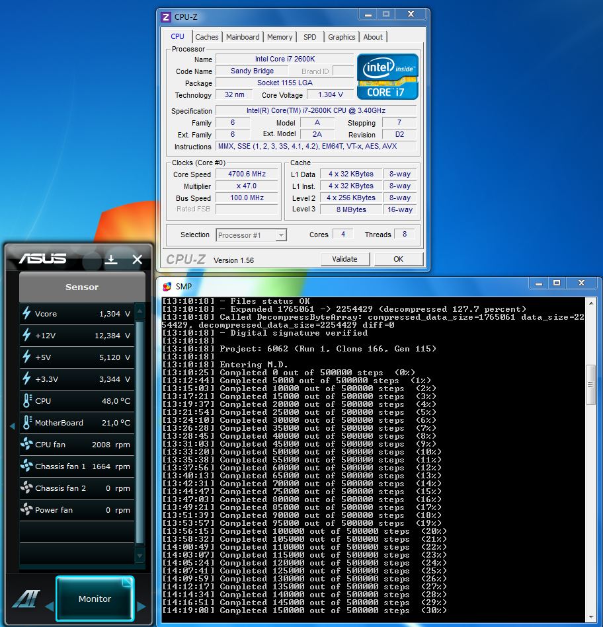Click the Intel Core i7 logo
Viewport: 603px width, 627px height.
pos(387,77)
